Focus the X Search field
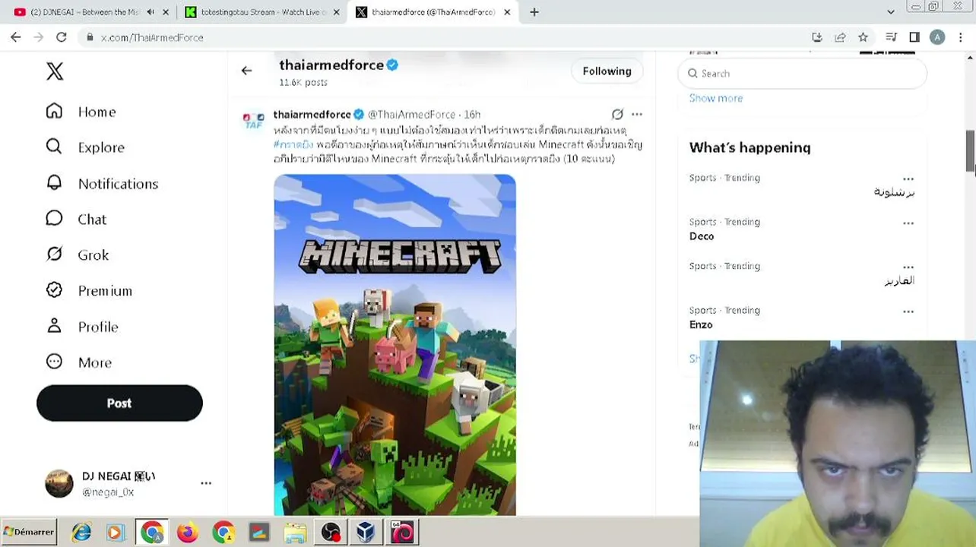Screen dimensions: 976x547 point(802,74)
